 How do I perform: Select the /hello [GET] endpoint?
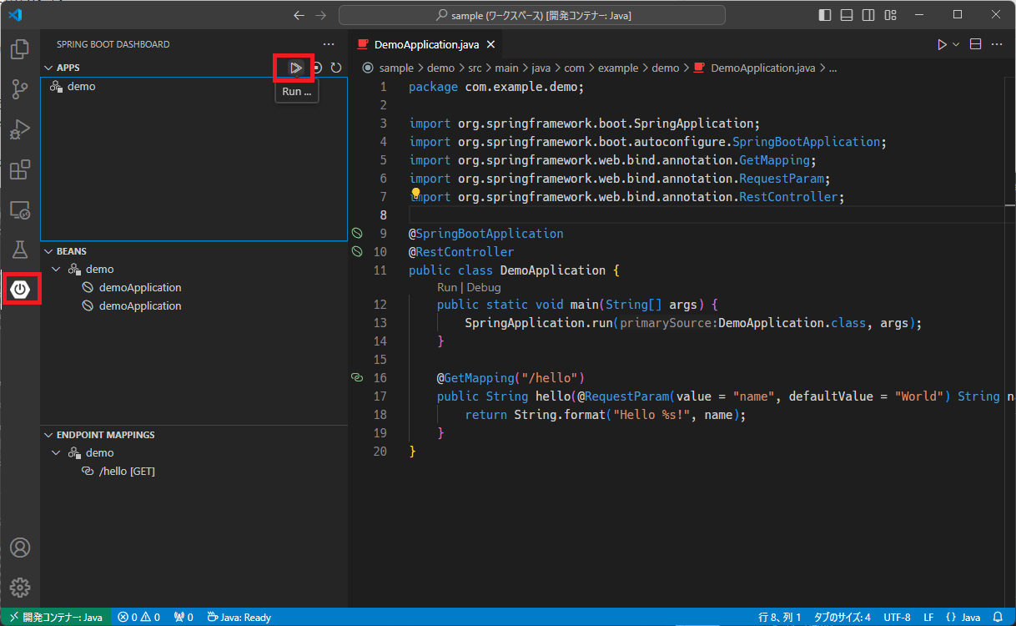[194, 472]
